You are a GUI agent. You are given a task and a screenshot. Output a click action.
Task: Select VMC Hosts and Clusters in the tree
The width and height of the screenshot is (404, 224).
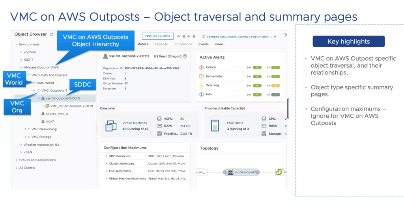49,75
